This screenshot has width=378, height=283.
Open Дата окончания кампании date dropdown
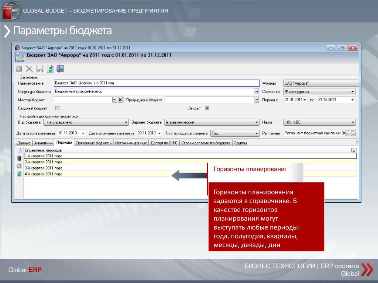(159, 133)
